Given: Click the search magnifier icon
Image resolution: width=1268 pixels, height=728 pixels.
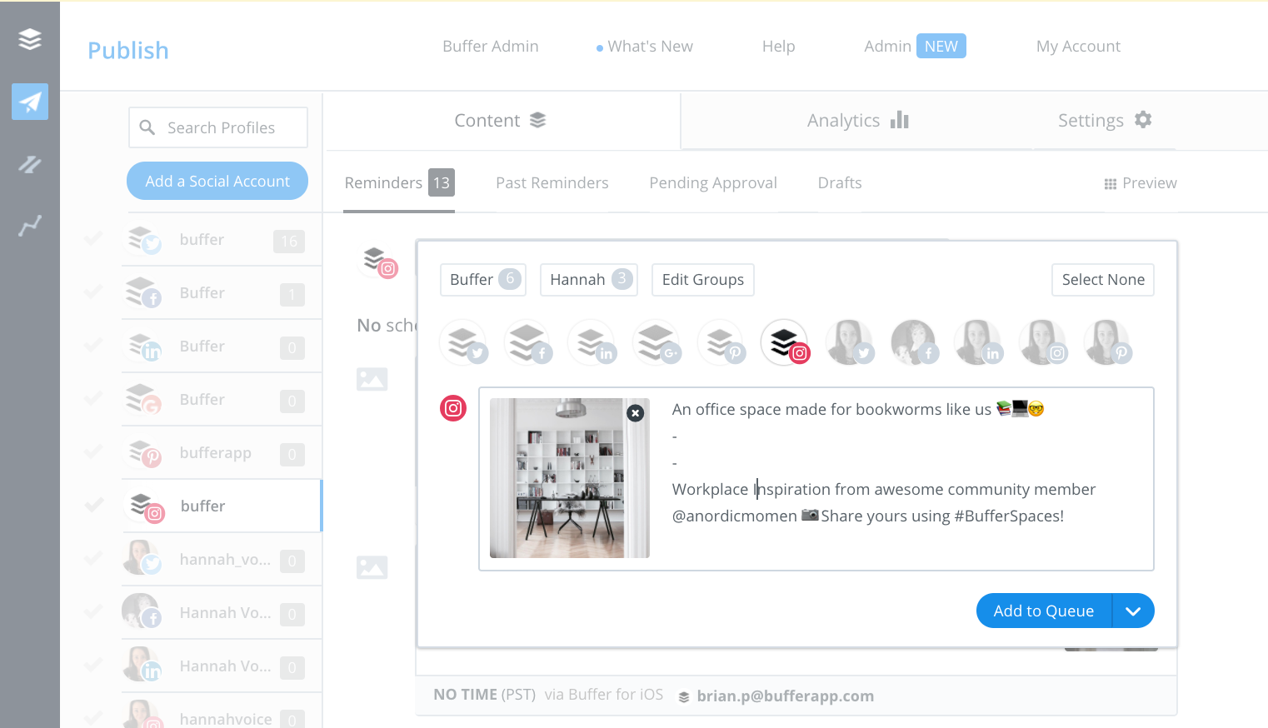Looking at the screenshot, I should click(147, 127).
